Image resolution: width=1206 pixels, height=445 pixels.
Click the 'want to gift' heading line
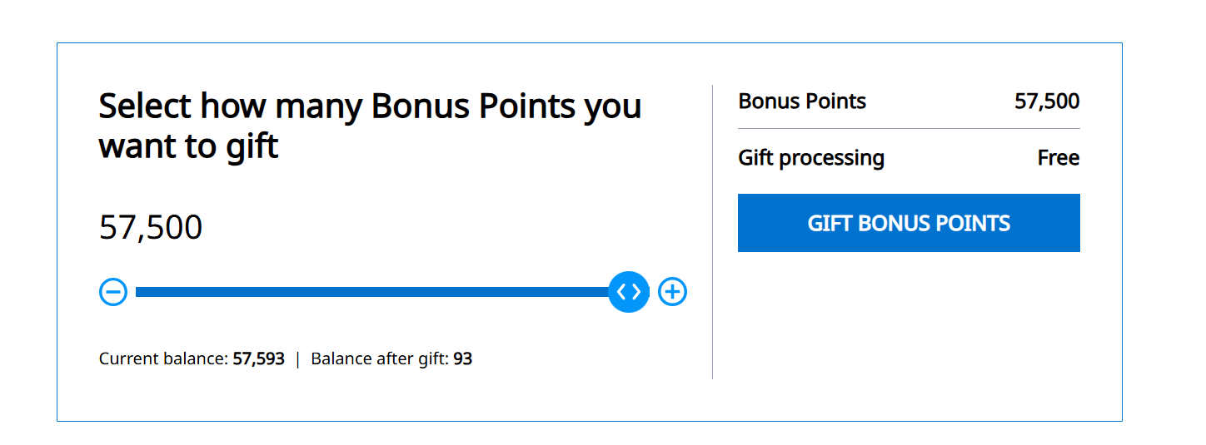[188, 146]
